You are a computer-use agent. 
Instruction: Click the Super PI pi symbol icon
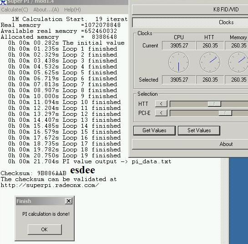(3, 2)
